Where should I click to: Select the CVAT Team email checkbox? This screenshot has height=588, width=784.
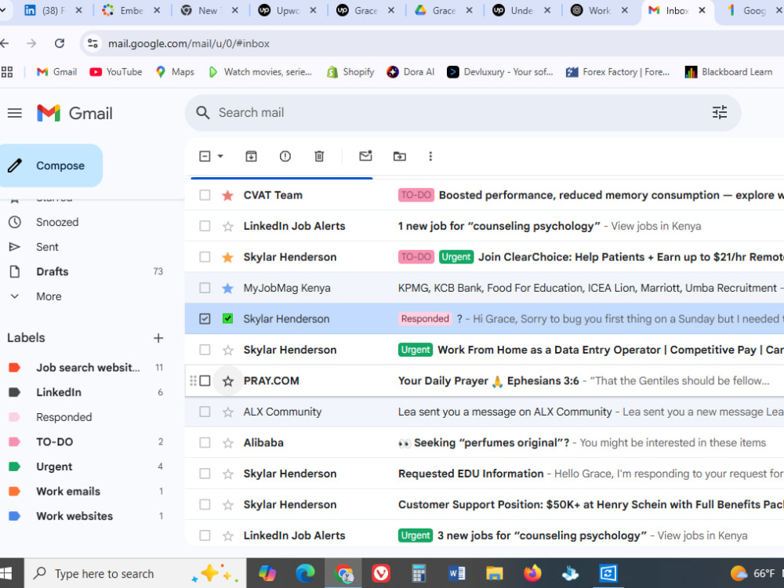tap(205, 195)
